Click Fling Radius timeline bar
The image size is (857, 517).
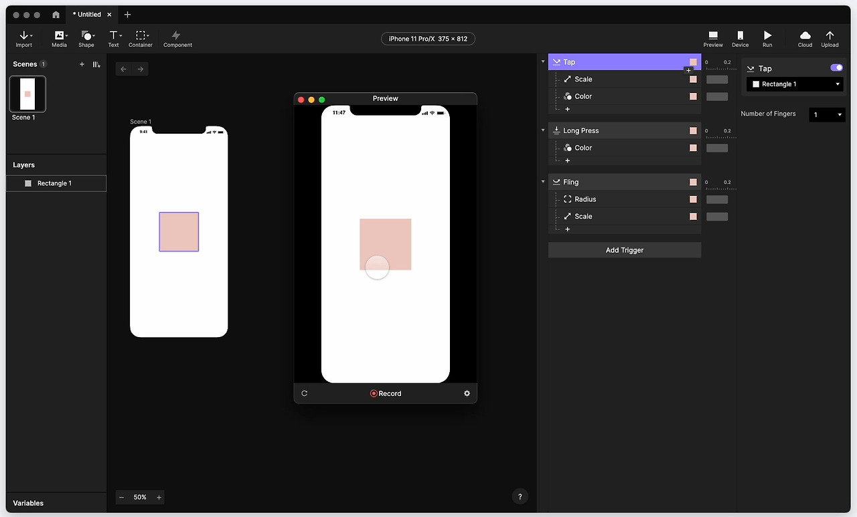pyautogui.click(x=717, y=199)
